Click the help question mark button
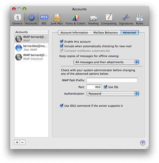The width and height of the screenshot is (159, 163). coord(143,143)
